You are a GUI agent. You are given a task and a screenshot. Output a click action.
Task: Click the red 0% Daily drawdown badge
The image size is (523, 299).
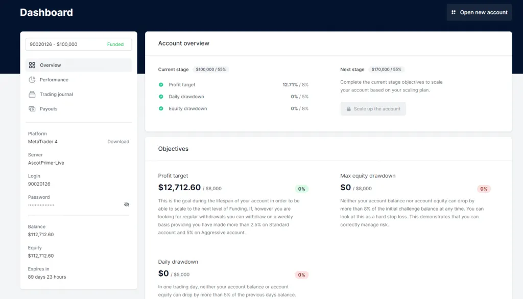301,275
